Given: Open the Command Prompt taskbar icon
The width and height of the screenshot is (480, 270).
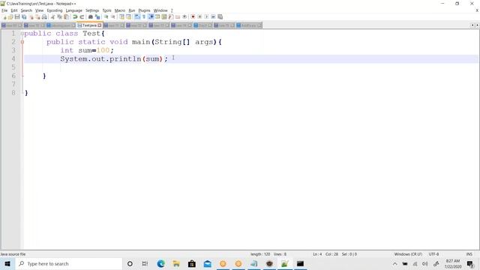Looking at the screenshot, I should [300, 264].
